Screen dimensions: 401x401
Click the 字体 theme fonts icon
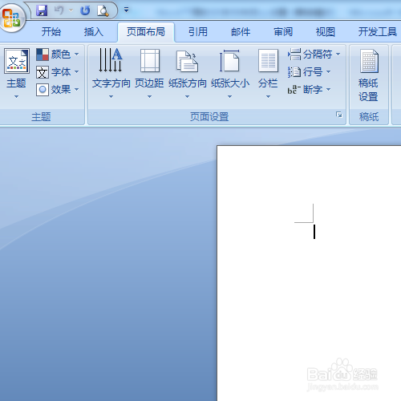43,72
